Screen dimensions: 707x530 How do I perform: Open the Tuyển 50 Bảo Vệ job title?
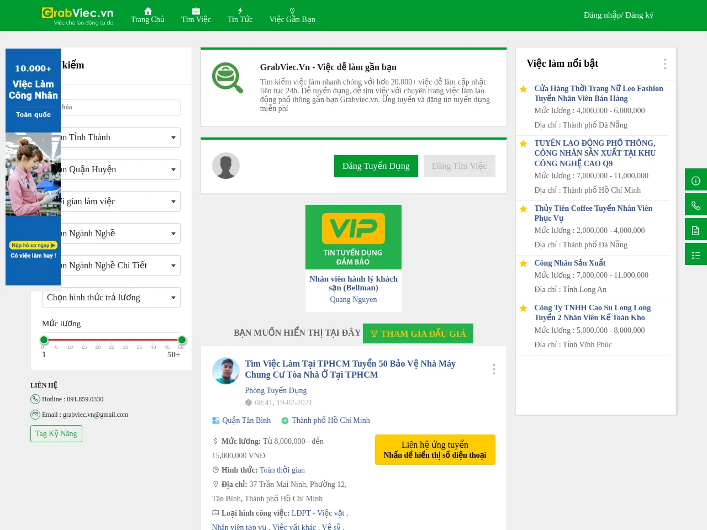tap(350, 369)
